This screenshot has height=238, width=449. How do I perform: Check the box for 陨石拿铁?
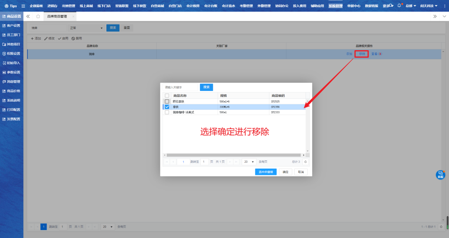167,101
